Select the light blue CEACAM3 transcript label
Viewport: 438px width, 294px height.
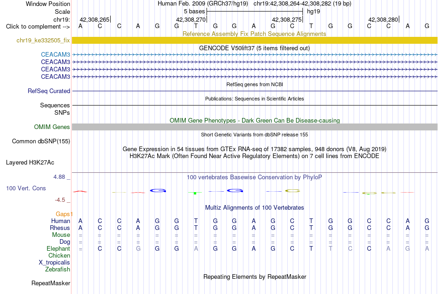pos(55,54)
